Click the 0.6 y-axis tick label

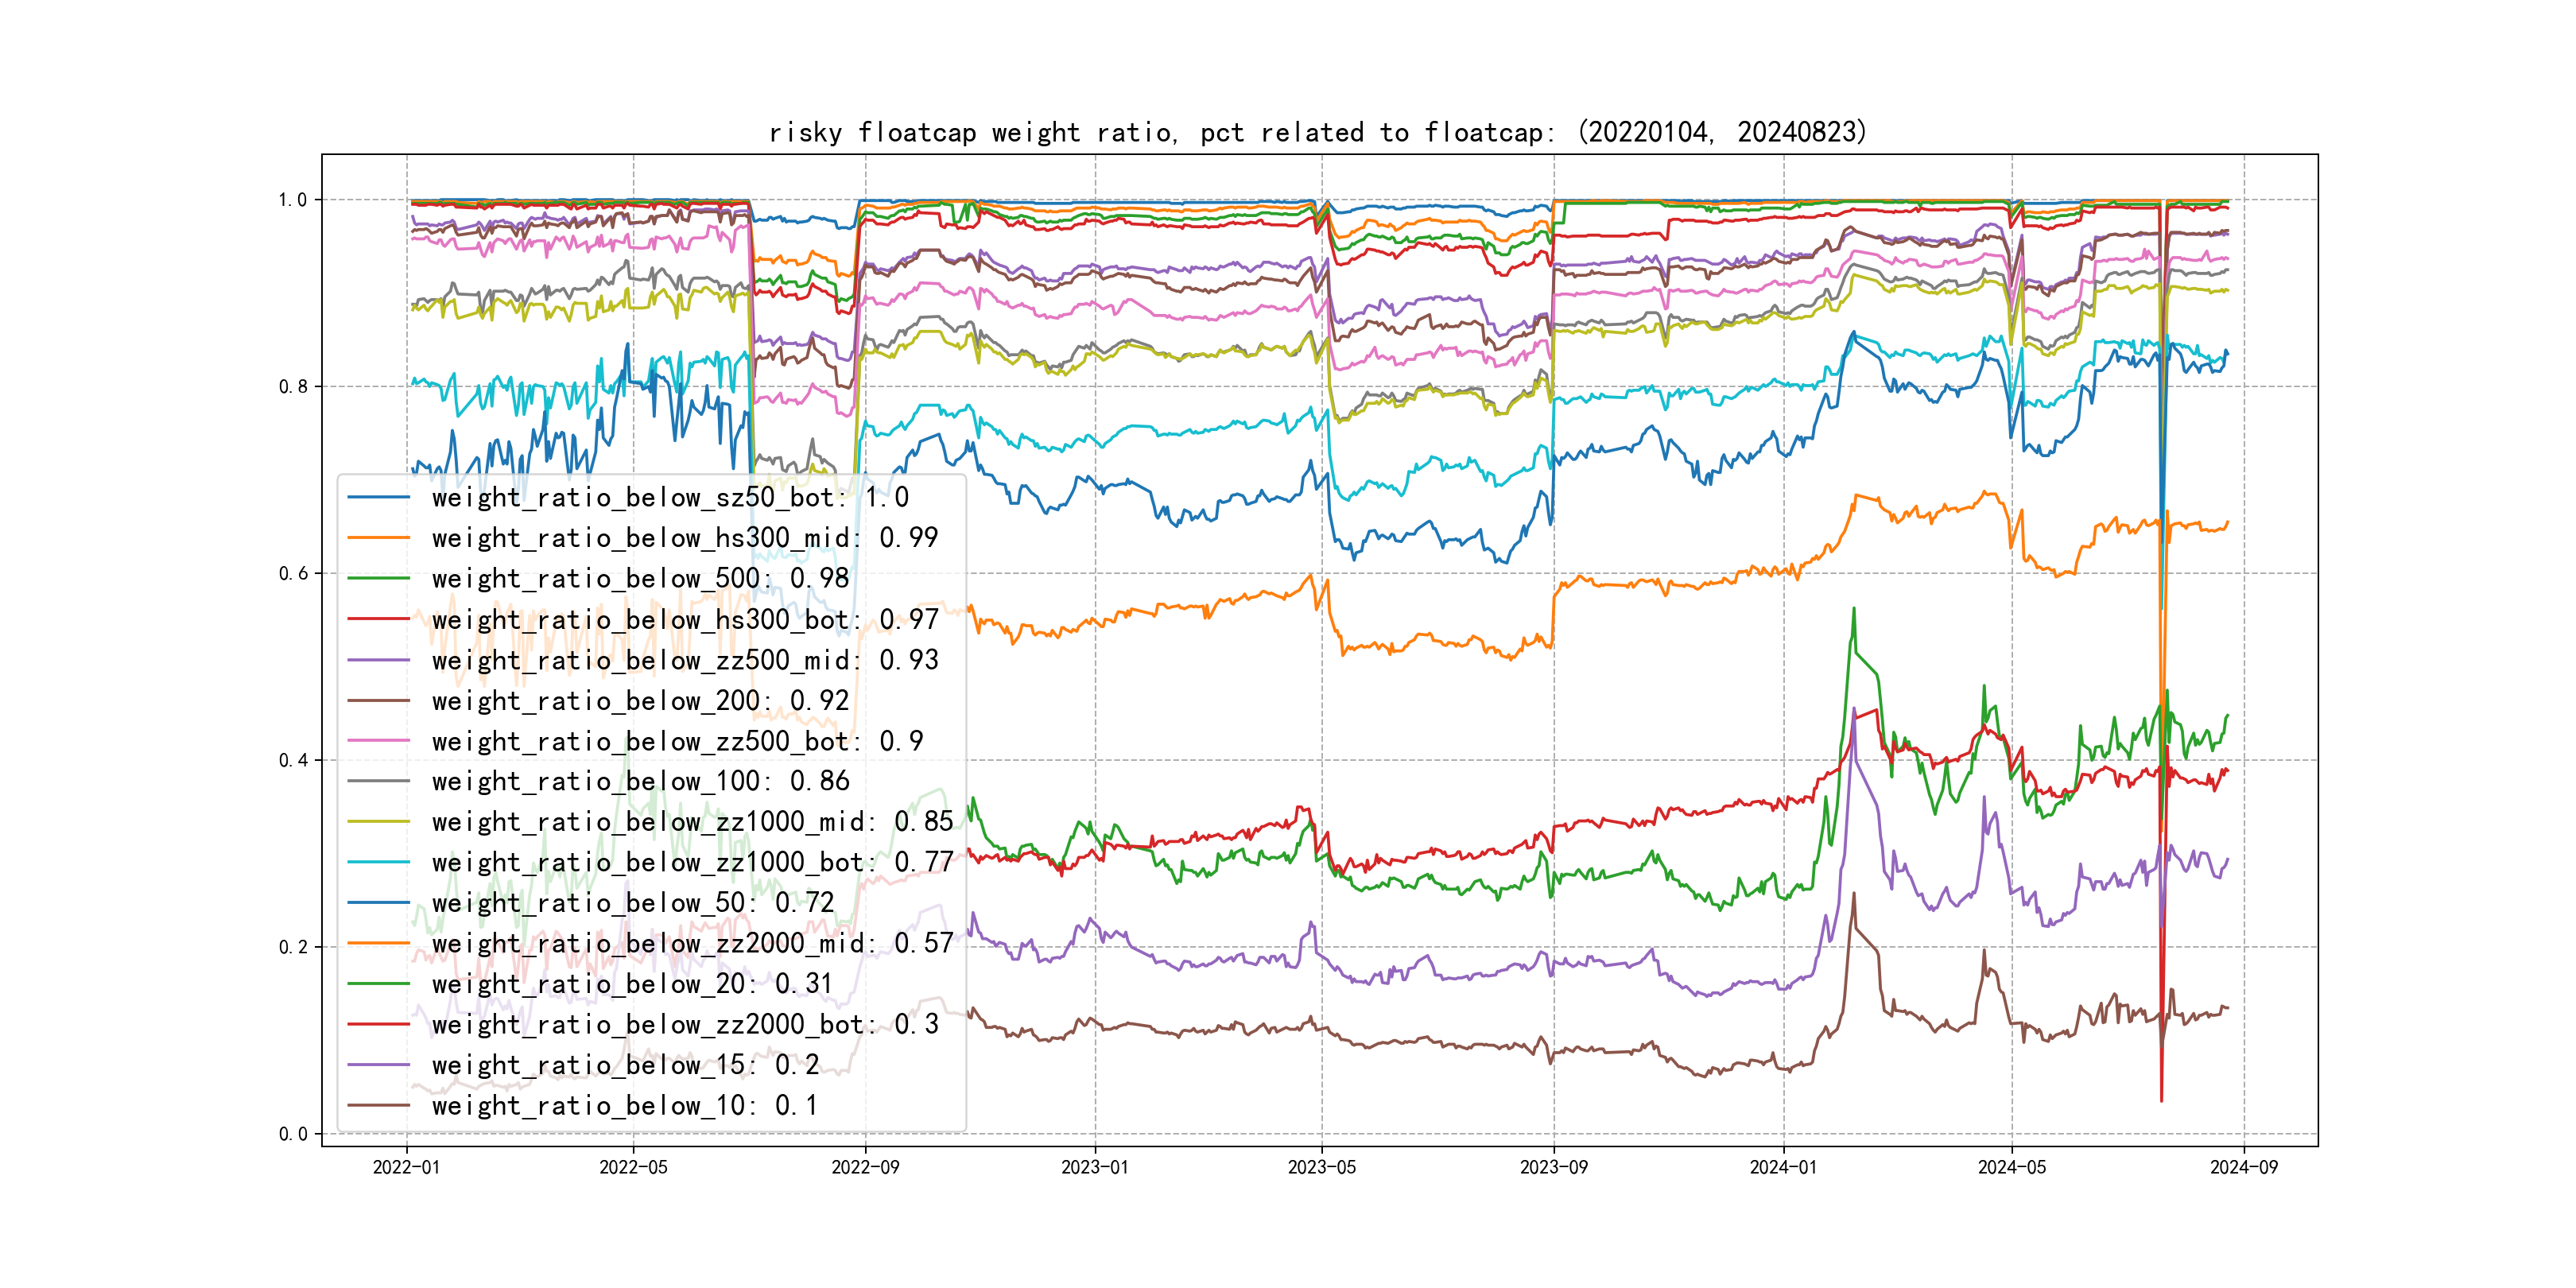[293, 573]
